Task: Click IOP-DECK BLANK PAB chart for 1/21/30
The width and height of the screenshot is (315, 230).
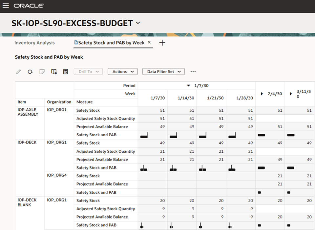Action: [201, 226]
